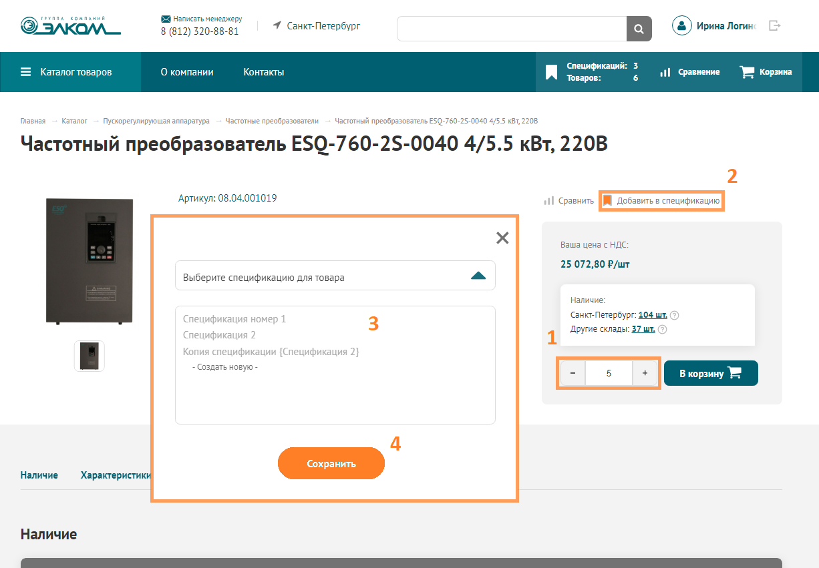Open the Каталог товаров menu
The width and height of the screenshot is (819, 568).
point(67,72)
